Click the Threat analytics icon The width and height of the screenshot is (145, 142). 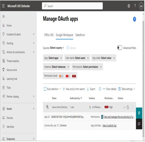coord(3,61)
